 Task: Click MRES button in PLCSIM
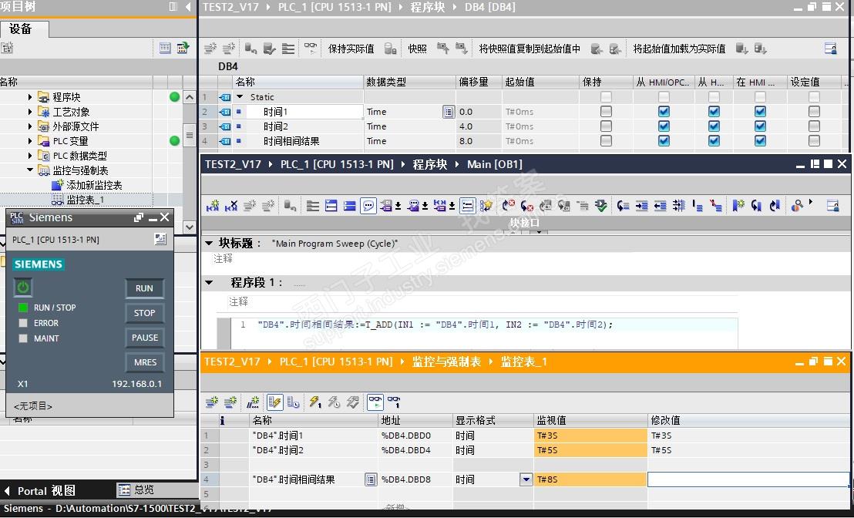click(144, 362)
